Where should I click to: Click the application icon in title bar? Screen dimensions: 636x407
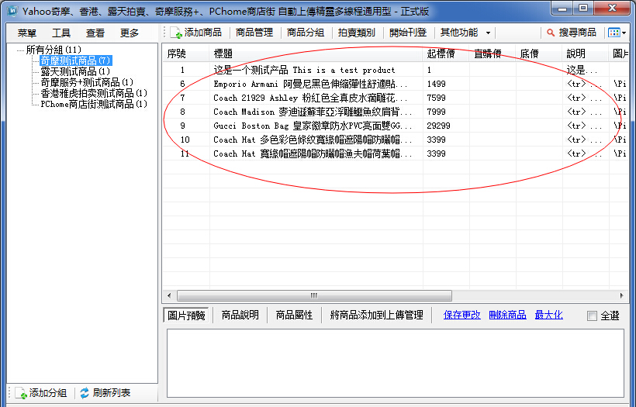(12, 11)
